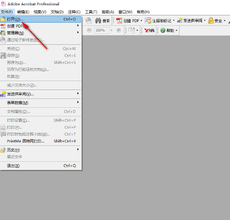The image size is (230, 220).
Task: Click the email globe icon in the toolbar
Action: point(89,20)
